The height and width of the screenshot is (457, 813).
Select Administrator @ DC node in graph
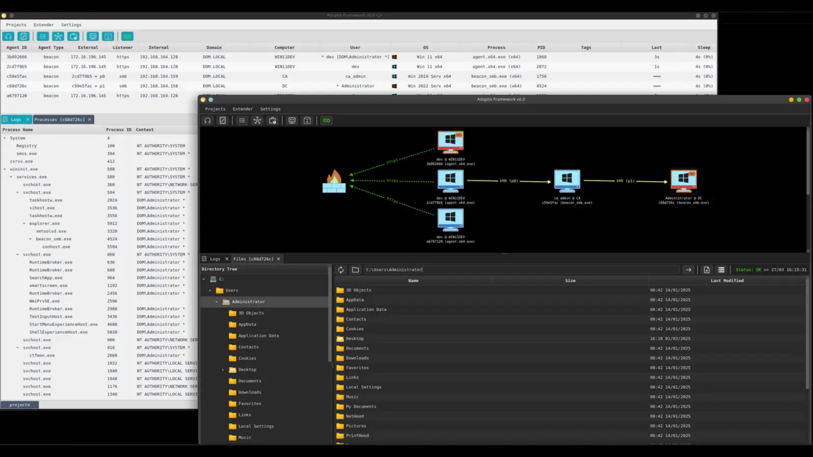pos(683,181)
